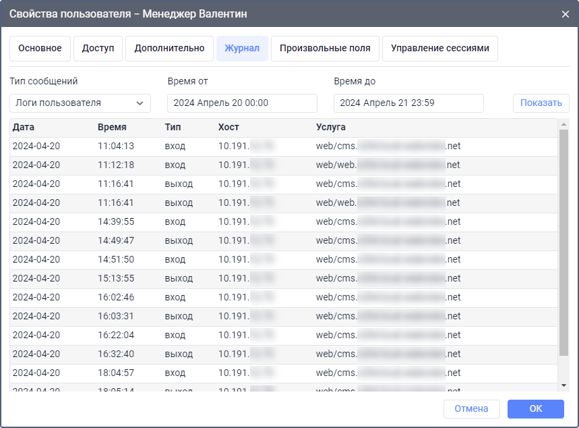This screenshot has width=579, height=428.
Task: Go to Произвольные поля tab
Action: click(x=325, y=49)
